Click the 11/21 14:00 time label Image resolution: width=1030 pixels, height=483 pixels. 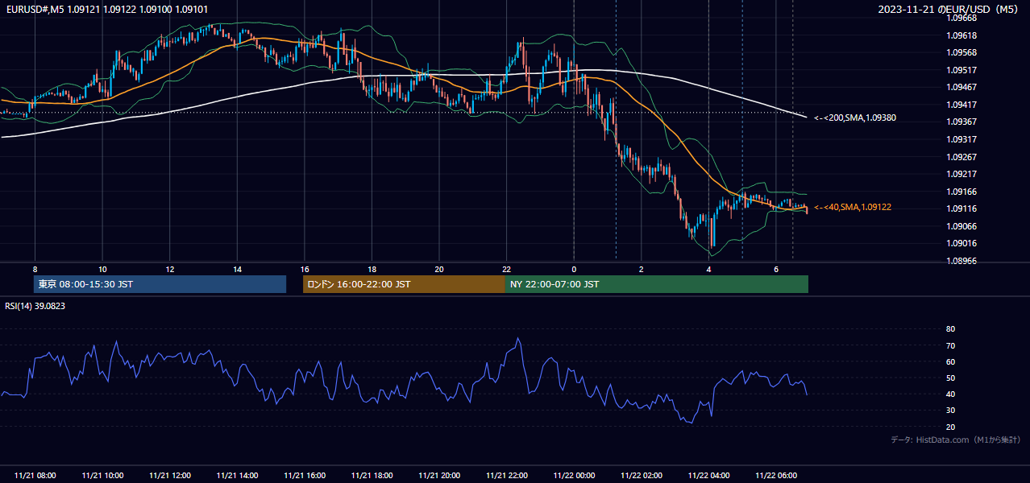tap(237, 476)
